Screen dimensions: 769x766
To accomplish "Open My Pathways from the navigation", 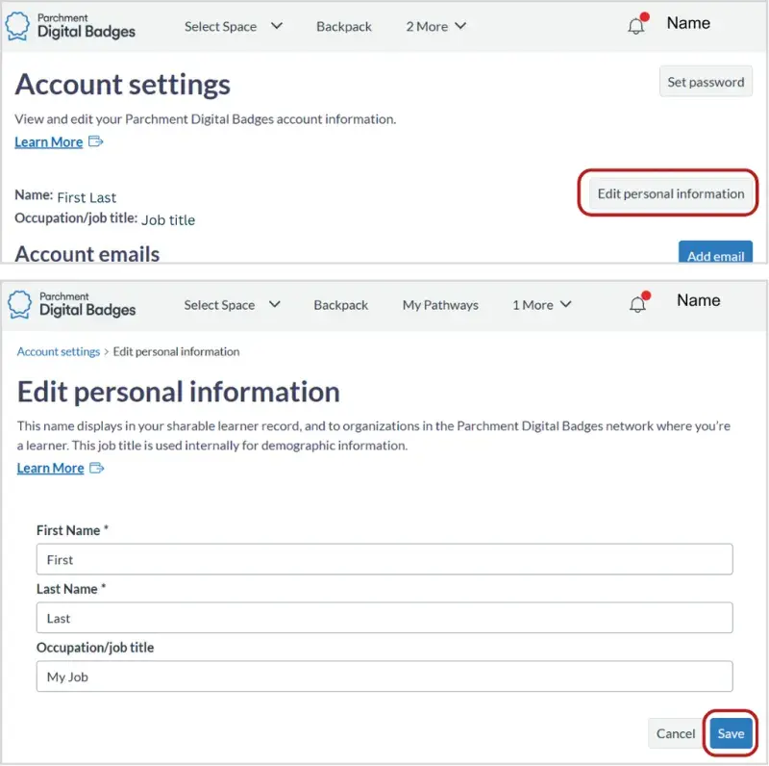I will pyautogui.click(x=440, y=304).
